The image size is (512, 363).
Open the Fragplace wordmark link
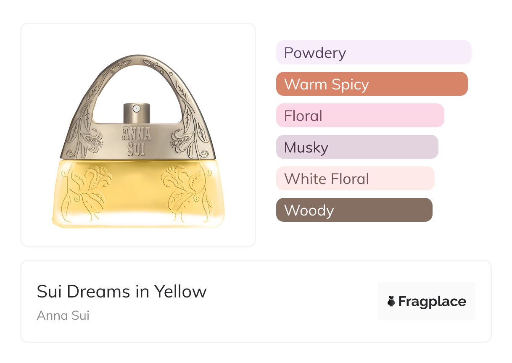(x=432, y=301)
